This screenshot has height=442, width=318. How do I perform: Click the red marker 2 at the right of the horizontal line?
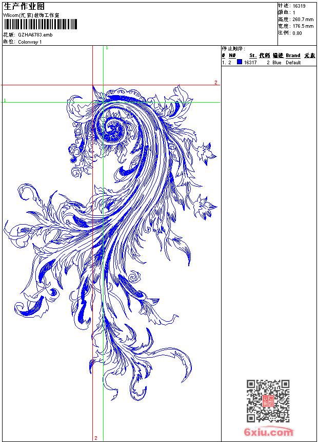pyautogui.click(x=216, y=82)
